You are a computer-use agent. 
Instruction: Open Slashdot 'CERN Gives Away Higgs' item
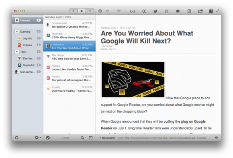coord(69,35)
